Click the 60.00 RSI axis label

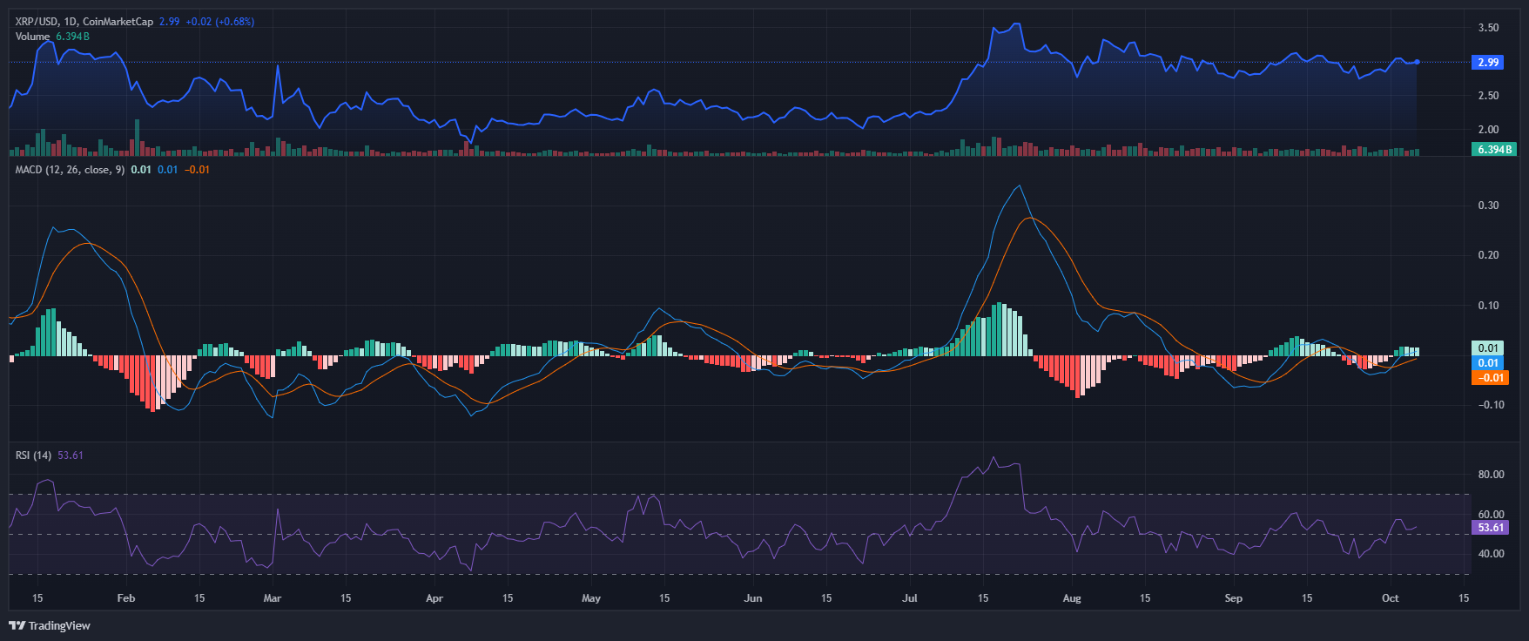(x=1491, y=515)
